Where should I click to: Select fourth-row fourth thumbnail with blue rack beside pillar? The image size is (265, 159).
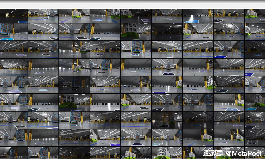(105, 67)
